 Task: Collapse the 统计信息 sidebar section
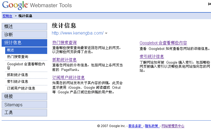(x=24, y=43)
